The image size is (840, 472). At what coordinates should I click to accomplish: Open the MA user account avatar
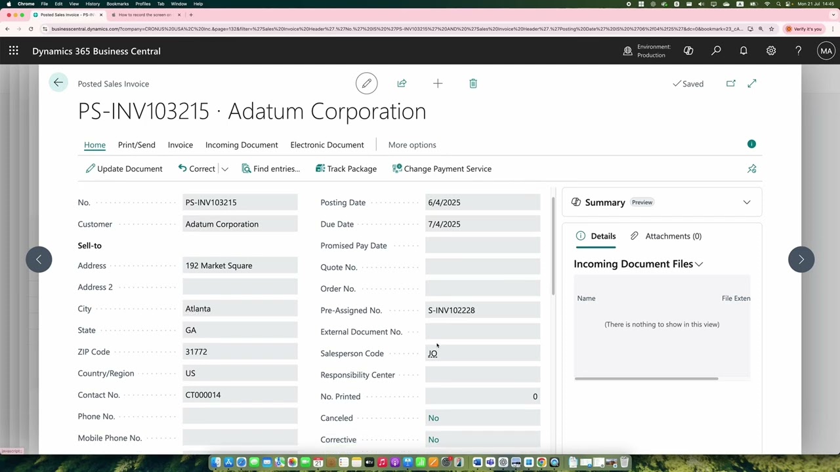pos(826,50)
